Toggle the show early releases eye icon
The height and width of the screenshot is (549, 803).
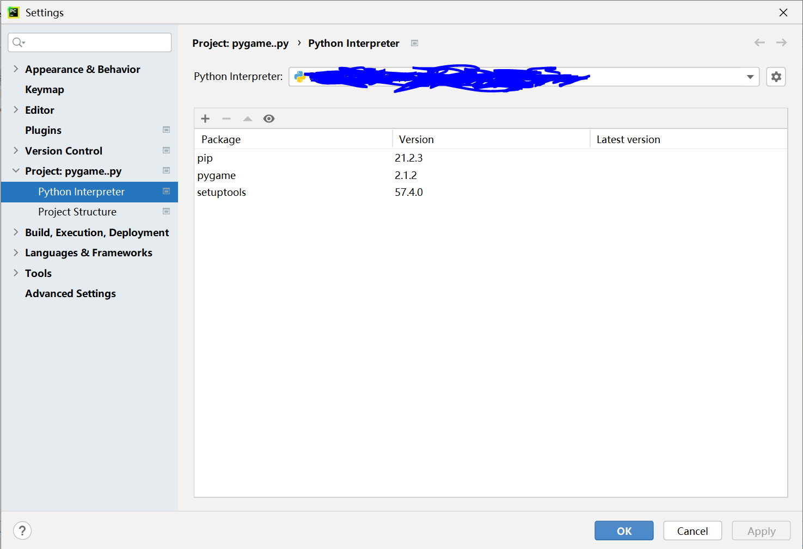(x=269, y=119)
